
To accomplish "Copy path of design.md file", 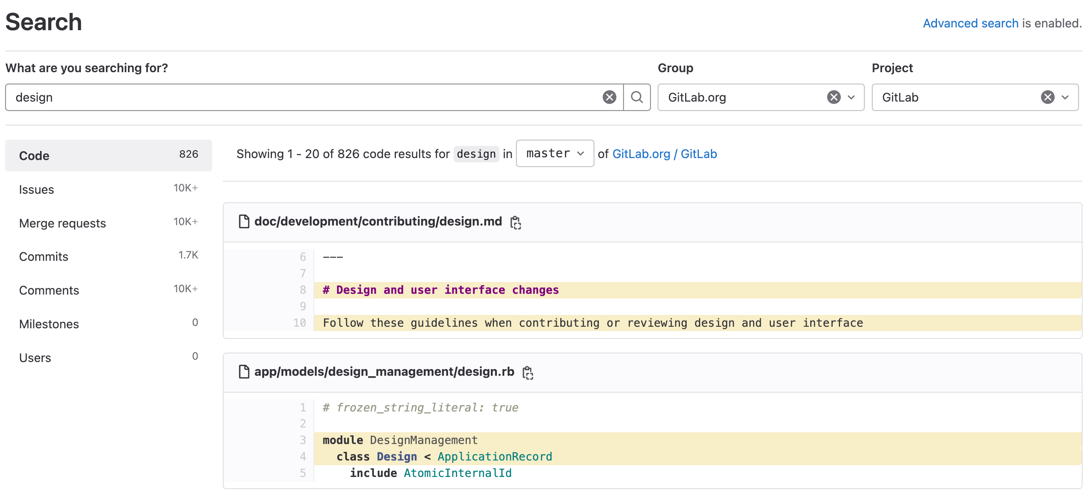I will coord(515,222).
